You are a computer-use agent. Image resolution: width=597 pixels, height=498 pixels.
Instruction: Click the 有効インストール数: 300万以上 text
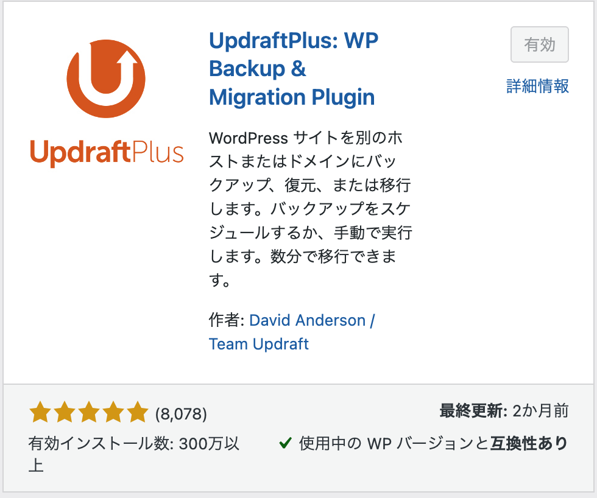coord(133,454)
